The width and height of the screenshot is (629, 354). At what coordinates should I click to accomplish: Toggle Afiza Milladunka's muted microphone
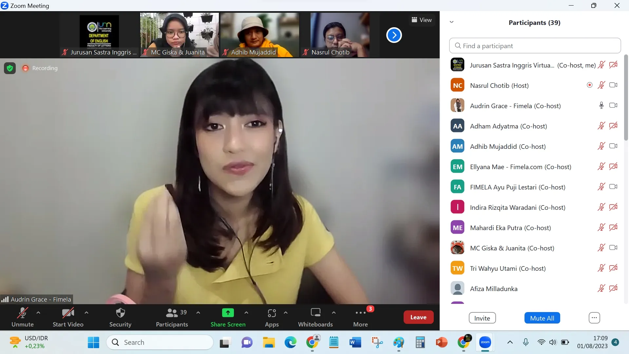pyautogui.click(x=601, y=288)
